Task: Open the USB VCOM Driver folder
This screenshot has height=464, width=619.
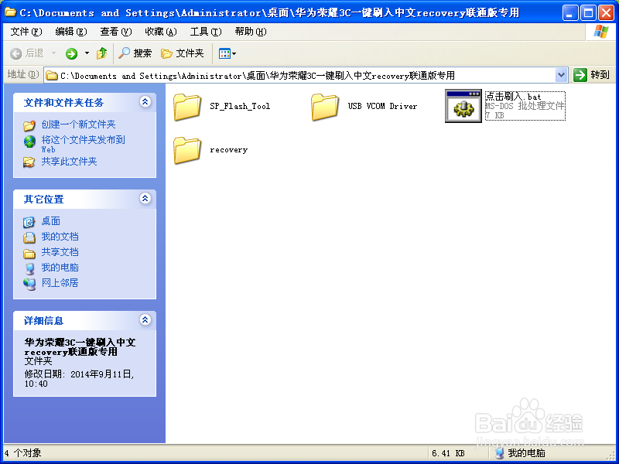Action: click(x=325, y=108)
